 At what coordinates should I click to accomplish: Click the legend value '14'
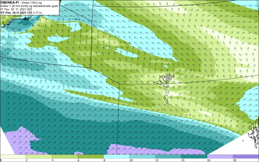[x=183, y=160]
